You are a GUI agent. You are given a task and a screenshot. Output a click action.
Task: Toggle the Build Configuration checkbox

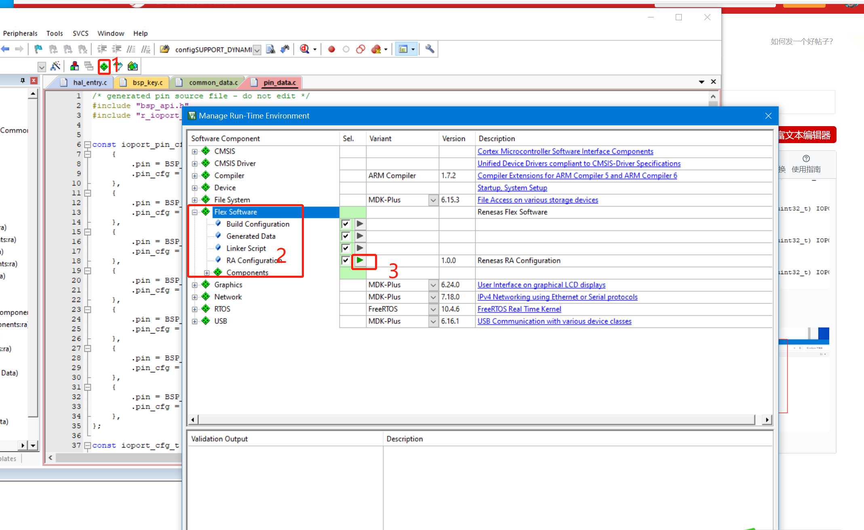coord(346,224)
